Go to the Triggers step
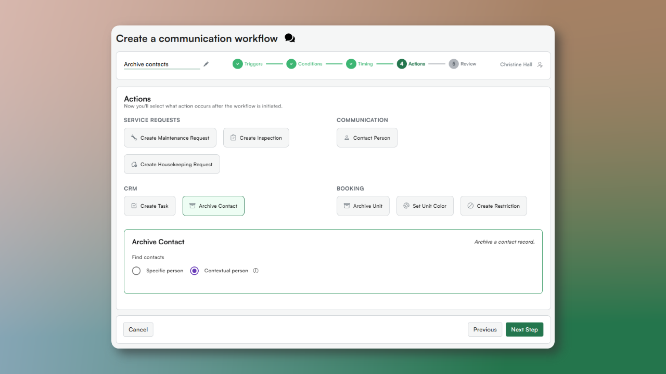The height and width of the screenshot is (374, 666). click(x=248, y=64)
